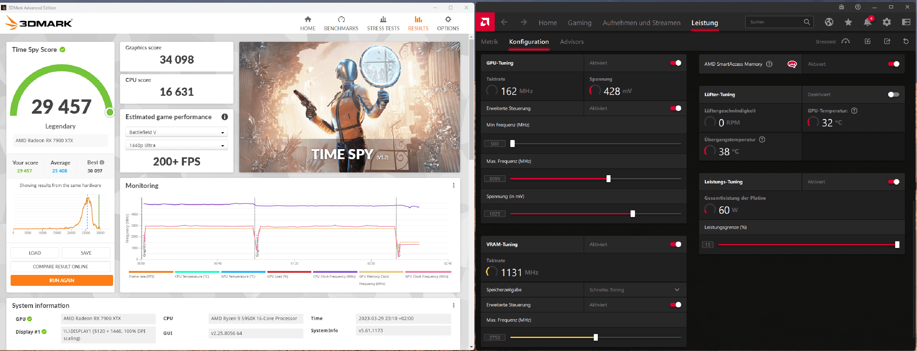Open System information three-dot menu
The image size is (917, 351).
click(x=453, y=306)
